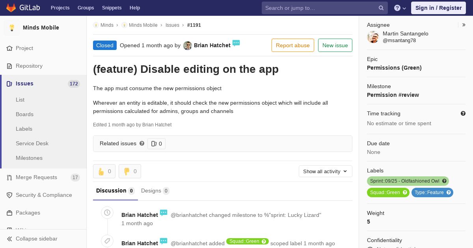This screenshot has height=248, width=473.
Task: Click Martin Santangelo's assignee avatar
Action: (x=373, y=37)
